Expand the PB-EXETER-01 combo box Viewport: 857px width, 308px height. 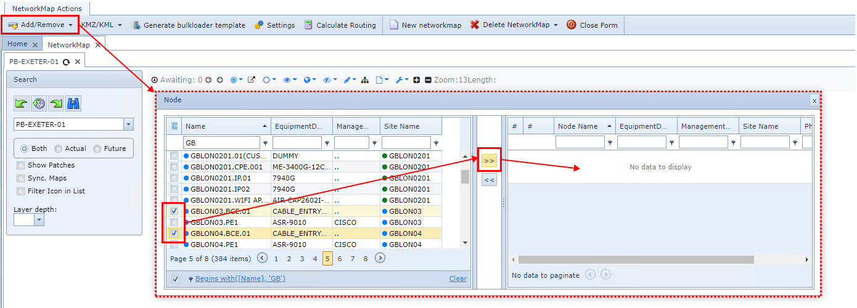[x=128, y=124]
